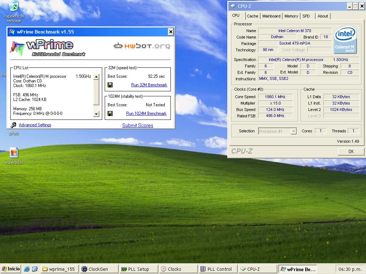366x274 pixels.
Task: Click the CPU List scroll up arrow
Action: pos(96,77)
